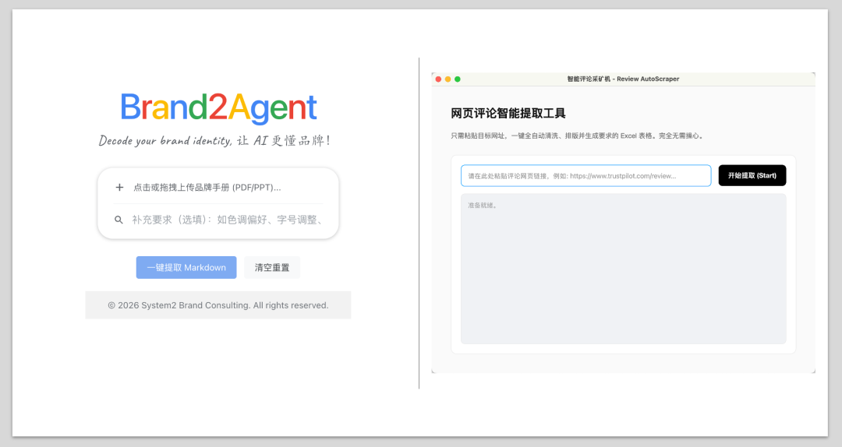Close the Review AutoScraper window with red button
The image size is (842, 447).
tap(438, 79)
